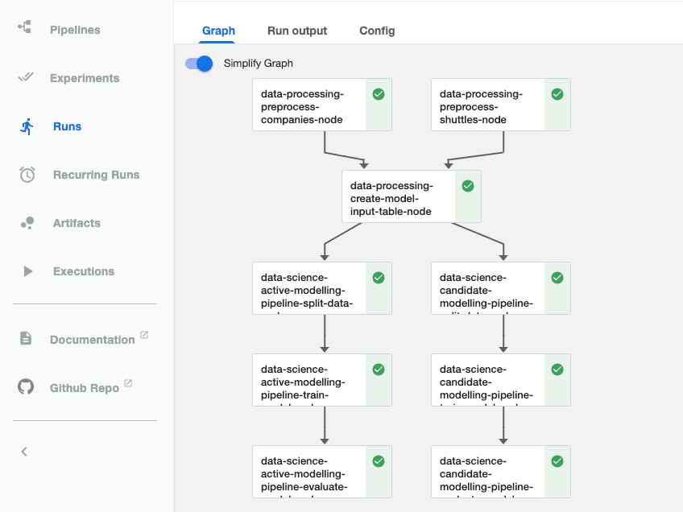Click external link icon beside Github Repo
This screenshot has height=512, width=683.
(128, 383)
